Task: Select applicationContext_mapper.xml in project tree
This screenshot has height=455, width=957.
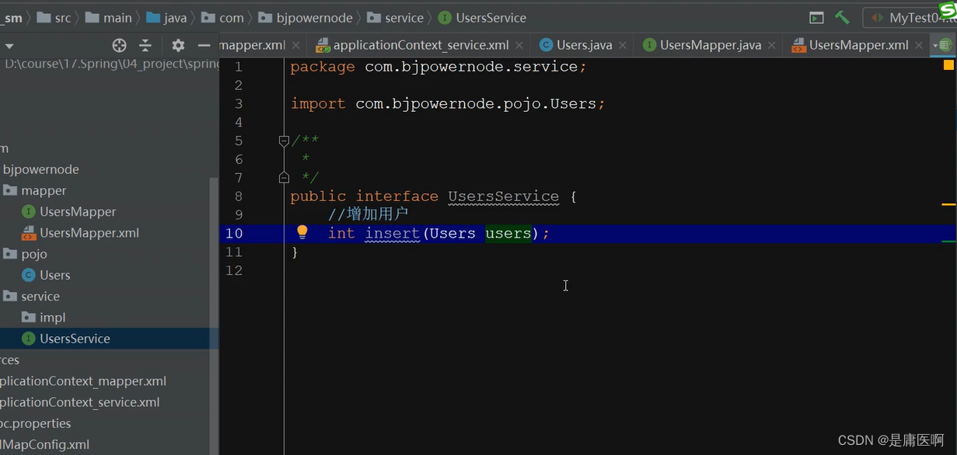Action: [x=82, y=380]
